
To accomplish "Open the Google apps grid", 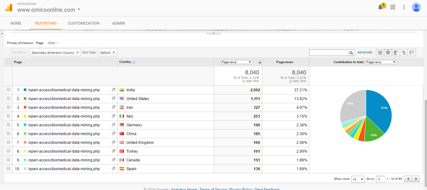I will point(393,7).
